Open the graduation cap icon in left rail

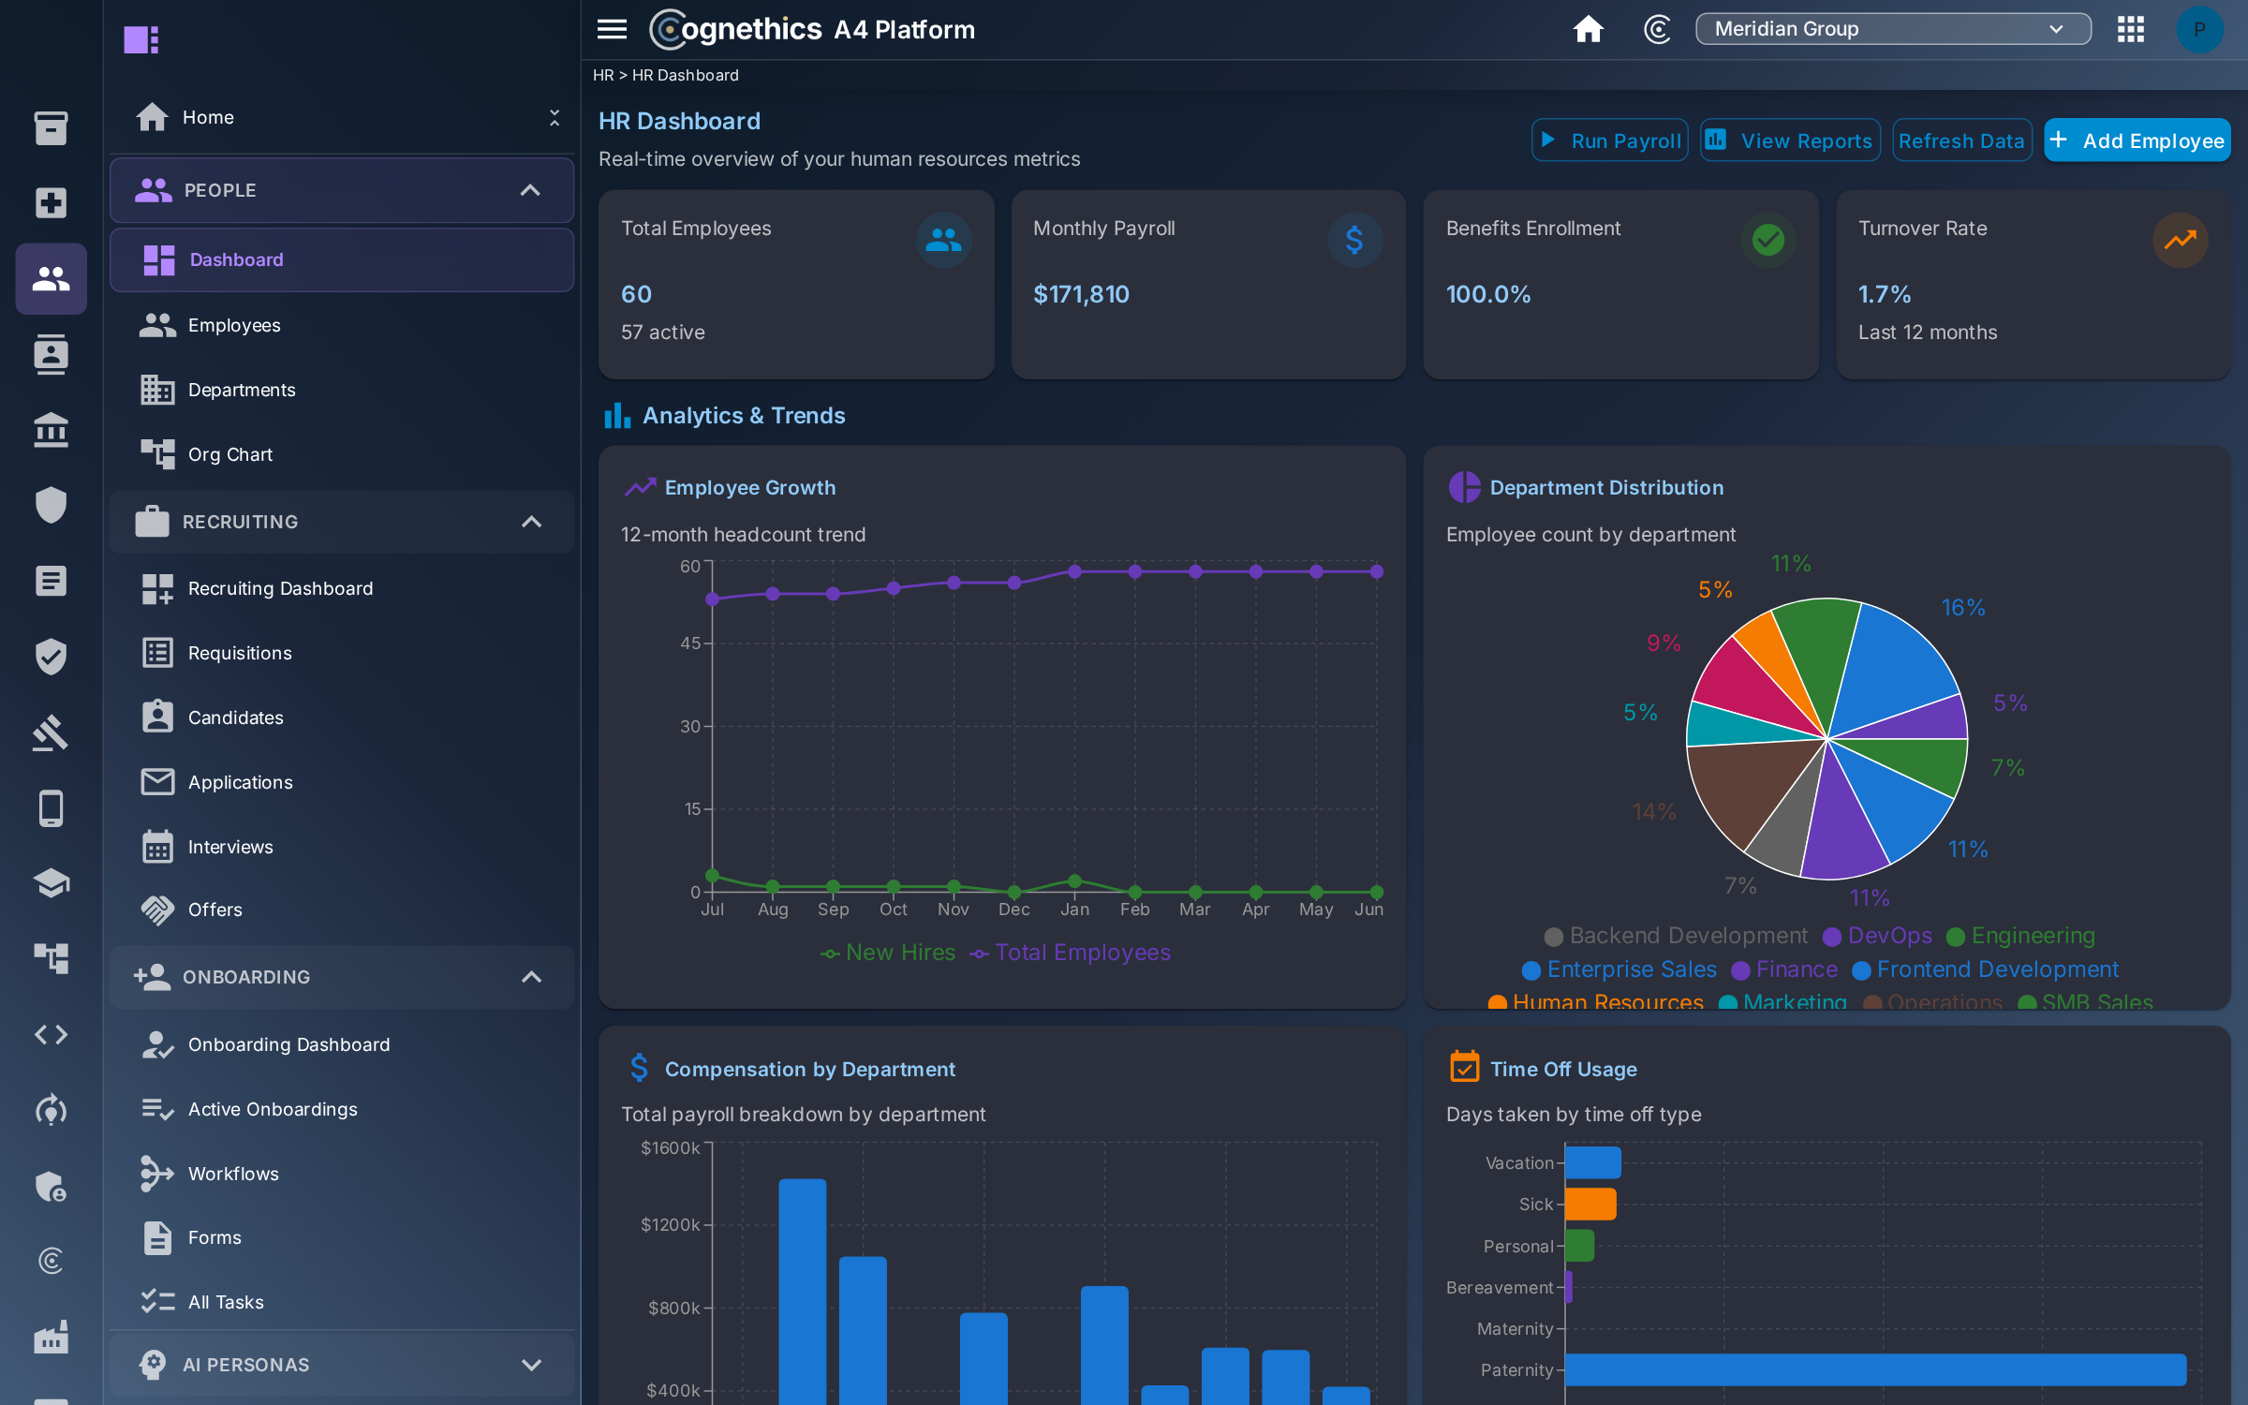click(x=51, y=883)
